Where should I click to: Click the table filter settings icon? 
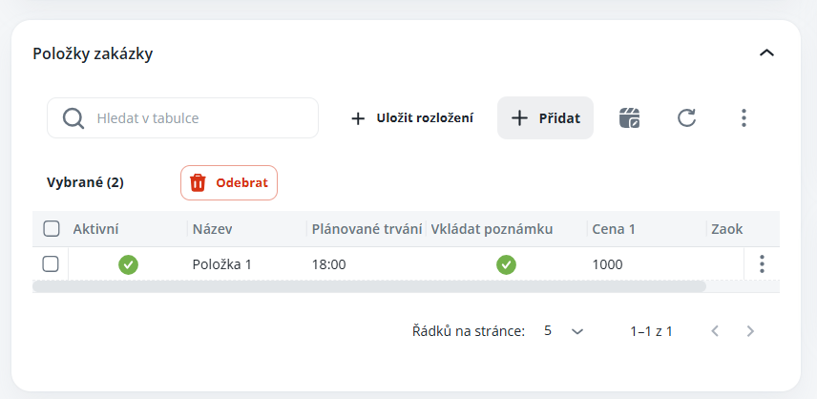629,118
